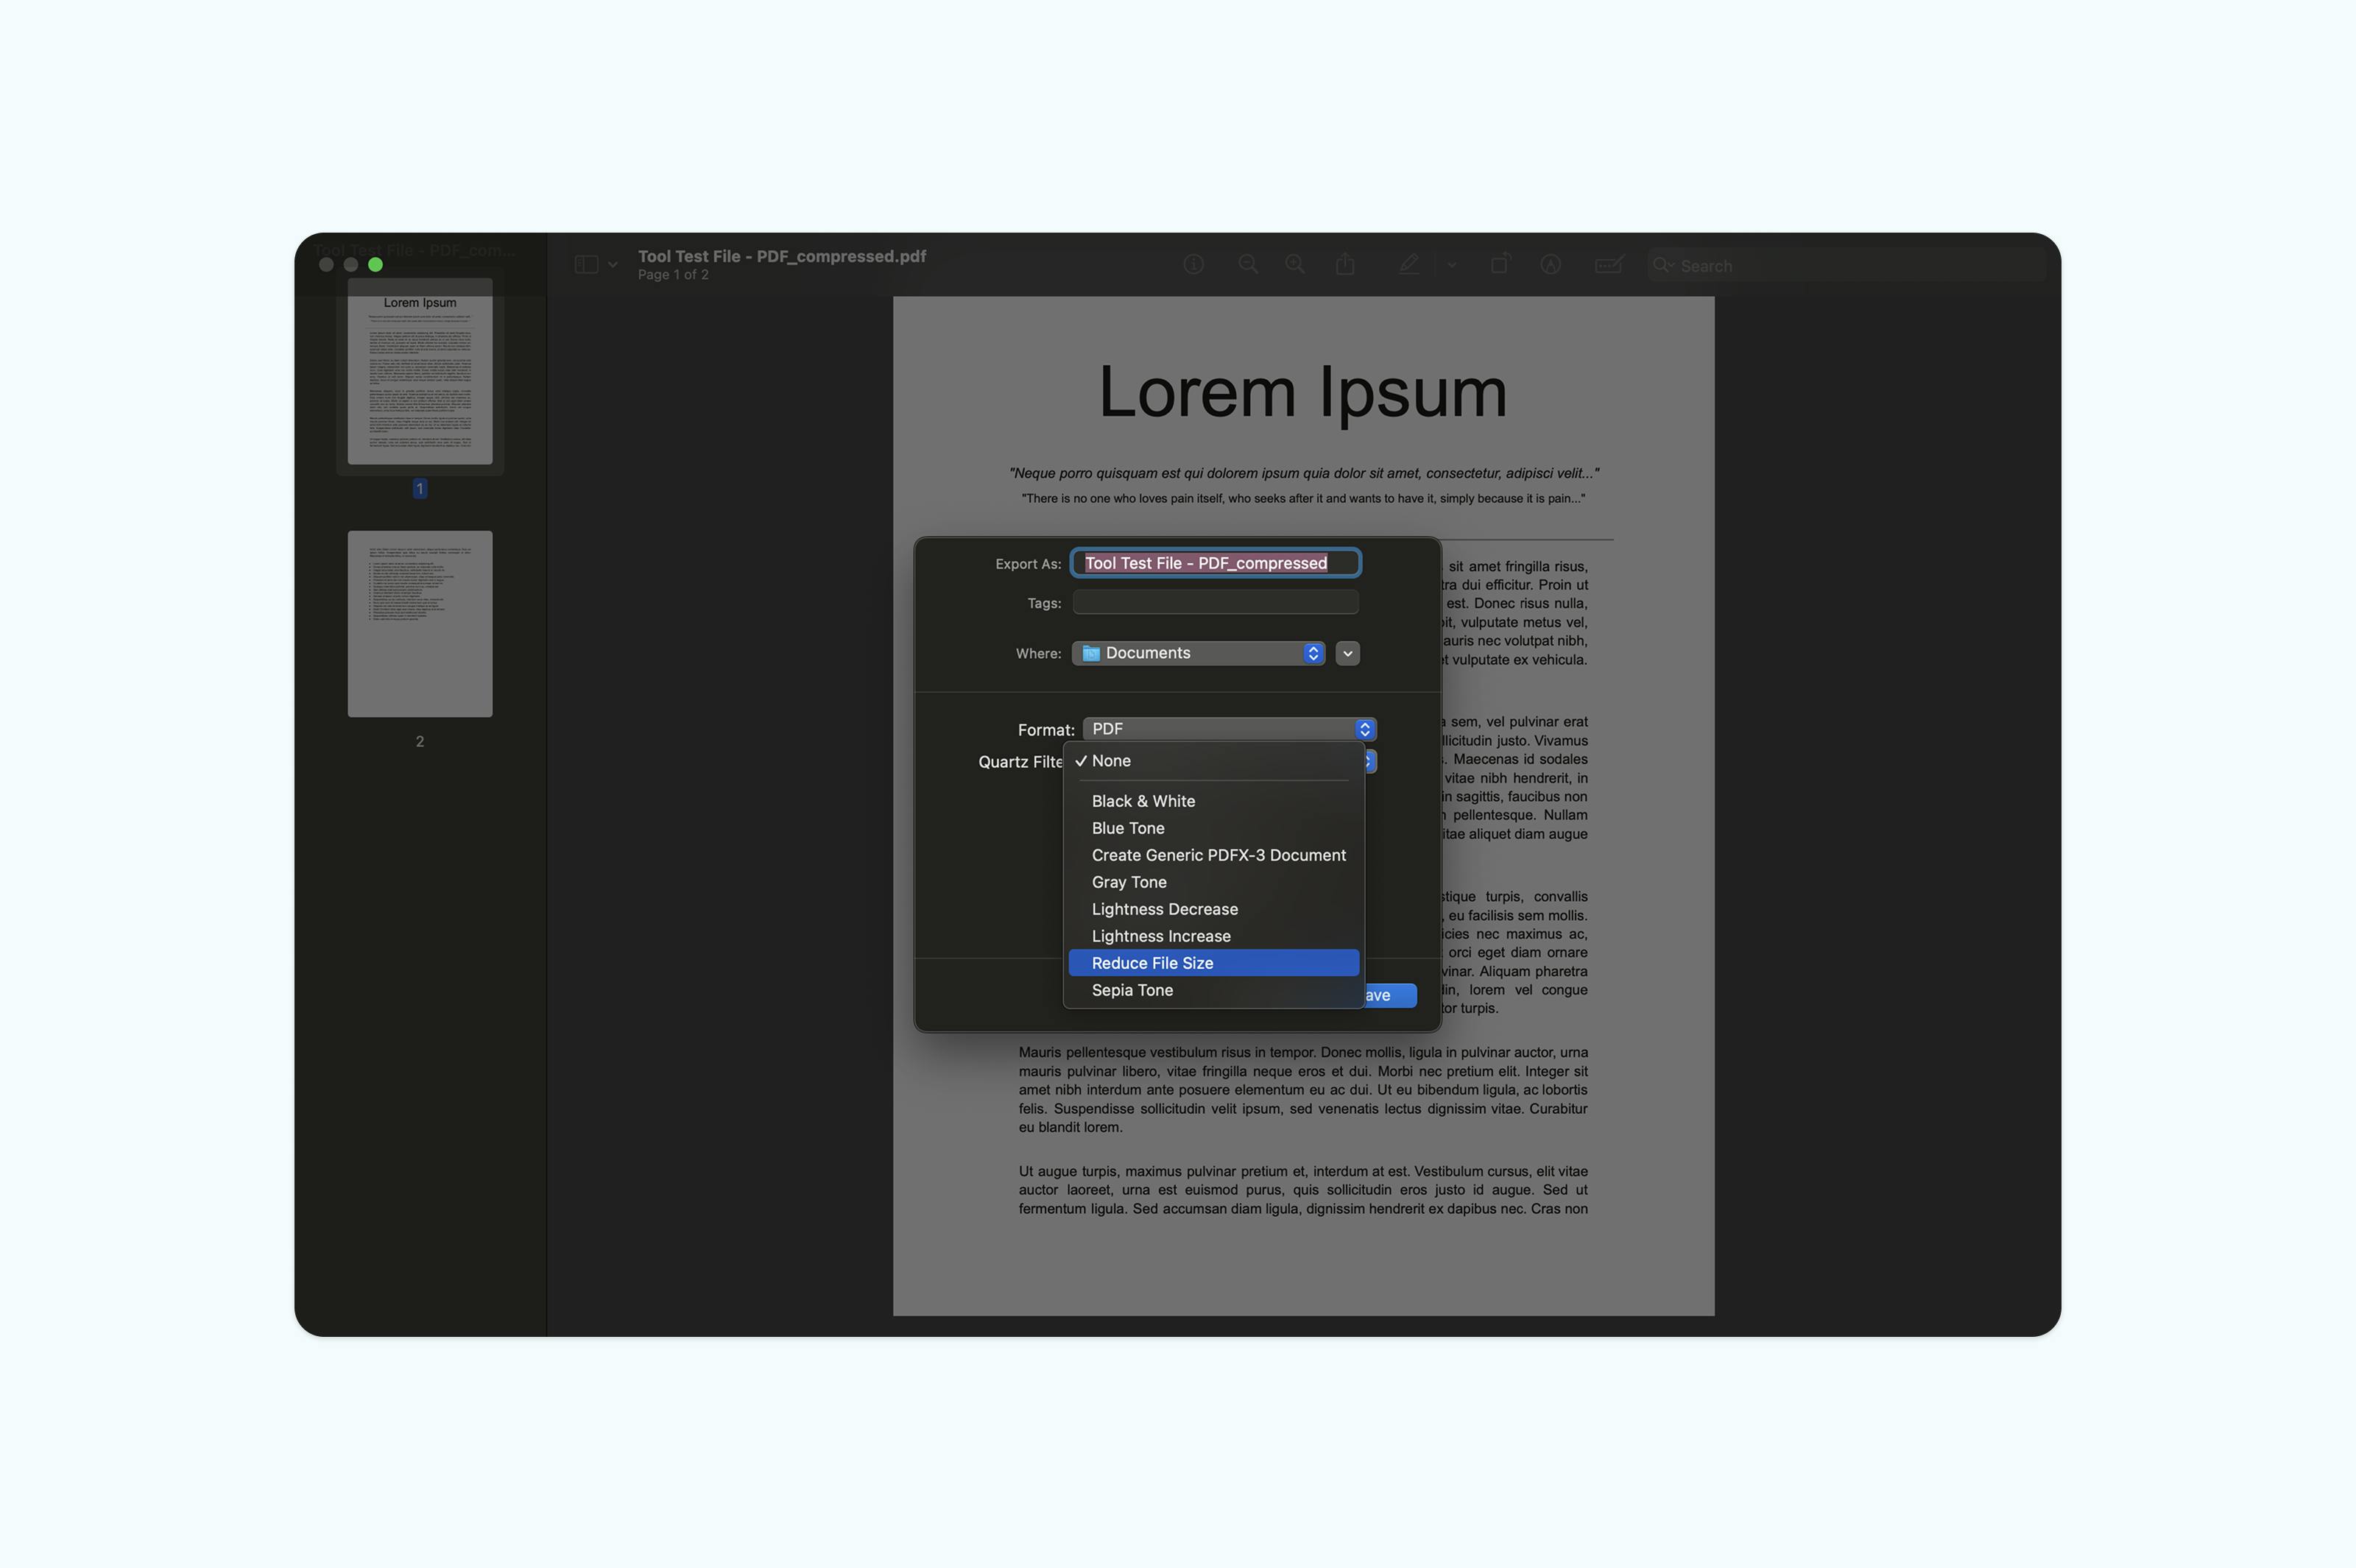This screenshot has height=1568, width=2356.
Task: Show the Markup toolbar with pencil icon
Action: tap(1409, 264)
